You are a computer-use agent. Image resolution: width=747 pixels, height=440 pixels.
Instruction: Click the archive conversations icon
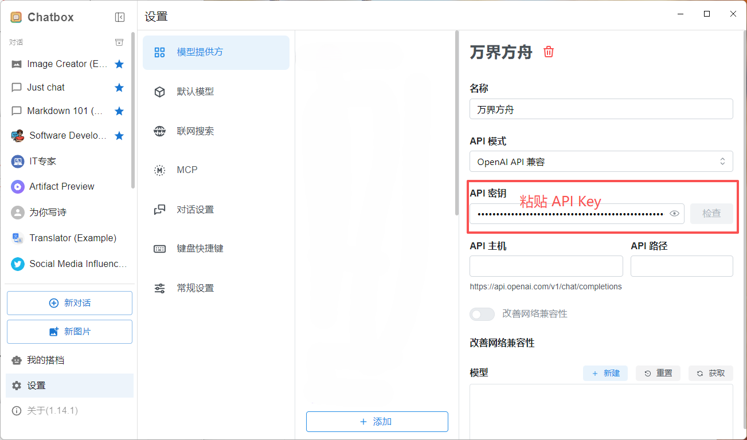(119, 42)
